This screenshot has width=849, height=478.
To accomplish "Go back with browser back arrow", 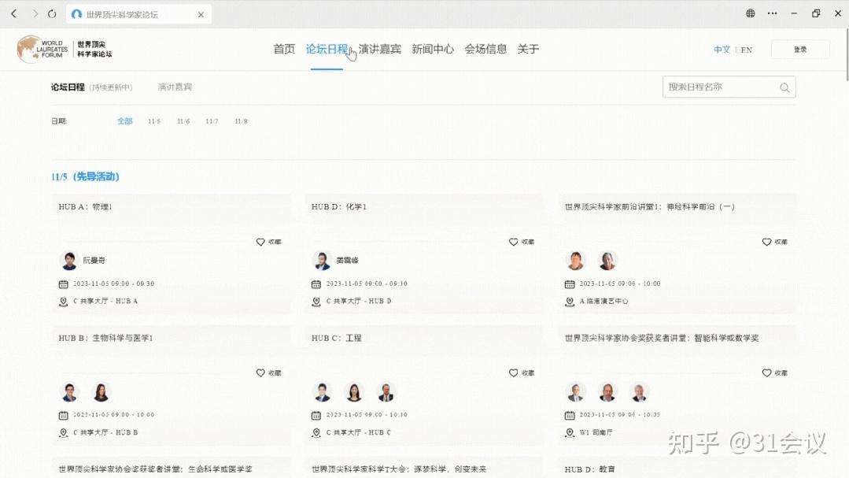I will (14, 13).
